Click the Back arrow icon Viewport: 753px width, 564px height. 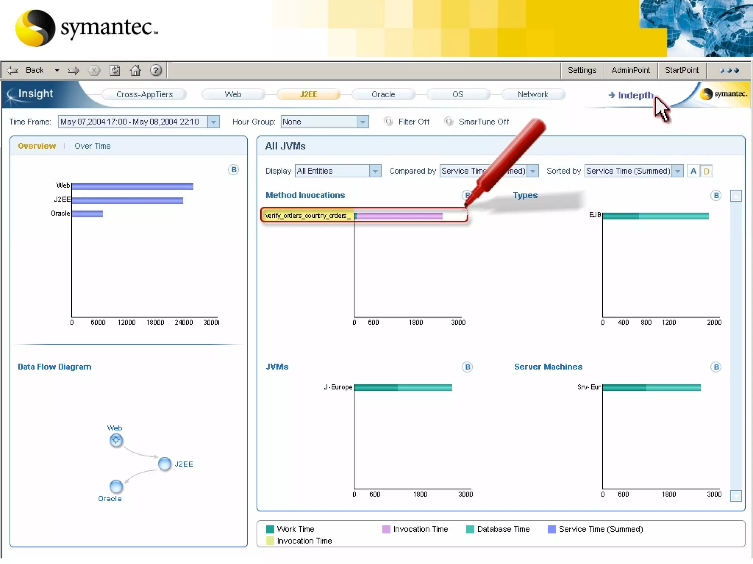click(13, 70)
